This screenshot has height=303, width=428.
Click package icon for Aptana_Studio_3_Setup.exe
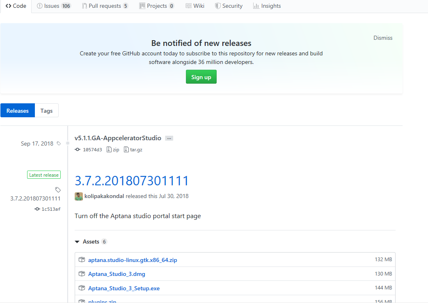(x=82, y=288)
